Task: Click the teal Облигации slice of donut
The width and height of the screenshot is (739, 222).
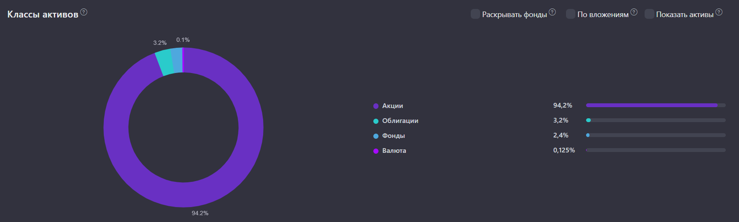Action: click(164, 63)
